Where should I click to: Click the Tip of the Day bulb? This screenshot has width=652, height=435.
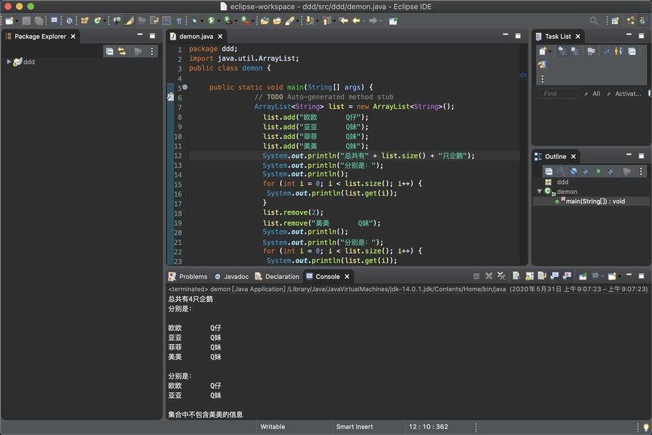pyautogui.click(x=646, y=427)
